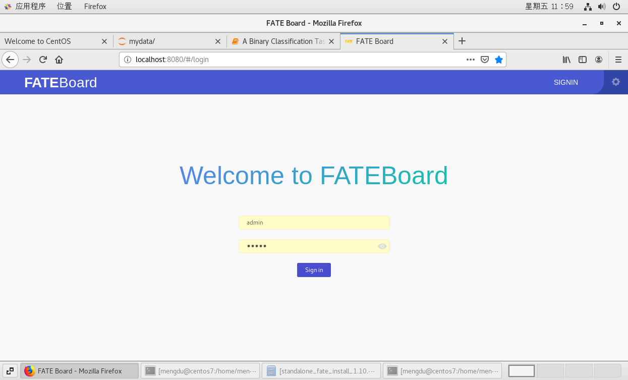Image resolution: width=628 pixels, height=380 pixels.
Task: Close the Firefox window
Action: pos(619,23)
